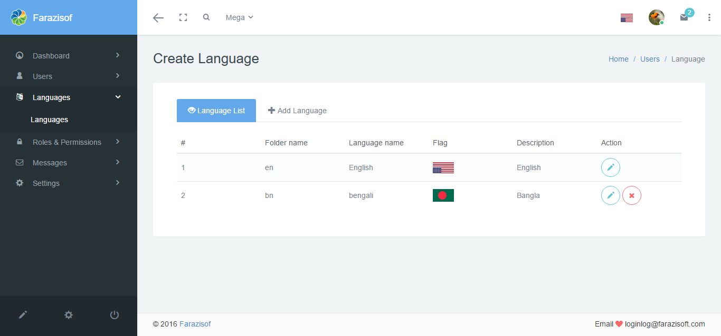The height and width of the screenshot is (336, 721).
Task: Click the user profile avatar
Action: point(656,17)
